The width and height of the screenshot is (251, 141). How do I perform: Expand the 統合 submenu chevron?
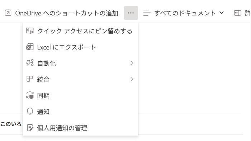click(132, 79)
